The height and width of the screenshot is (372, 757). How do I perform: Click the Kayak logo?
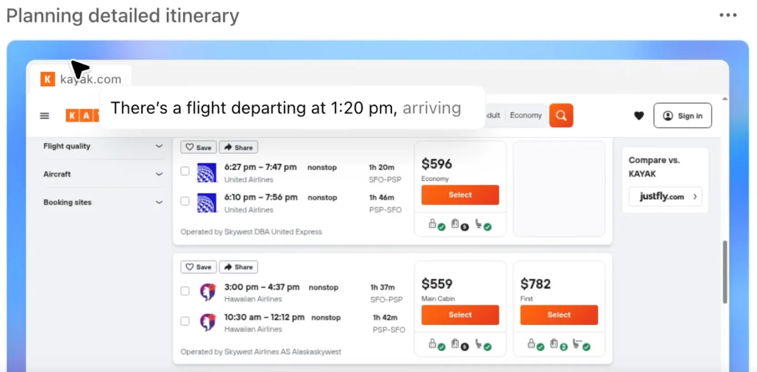click(x=82, y=116)
